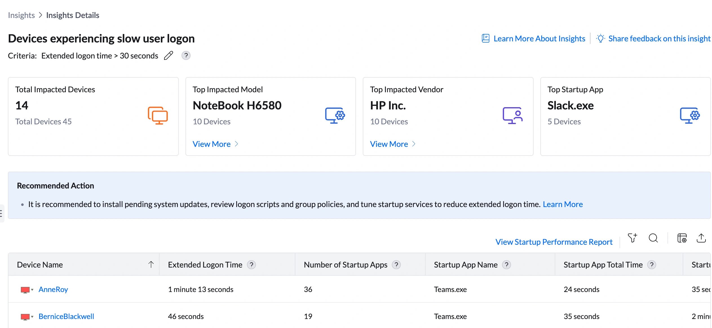
Task: Select startup apps count 36 for AnneRoy
Action: point(308,289)
